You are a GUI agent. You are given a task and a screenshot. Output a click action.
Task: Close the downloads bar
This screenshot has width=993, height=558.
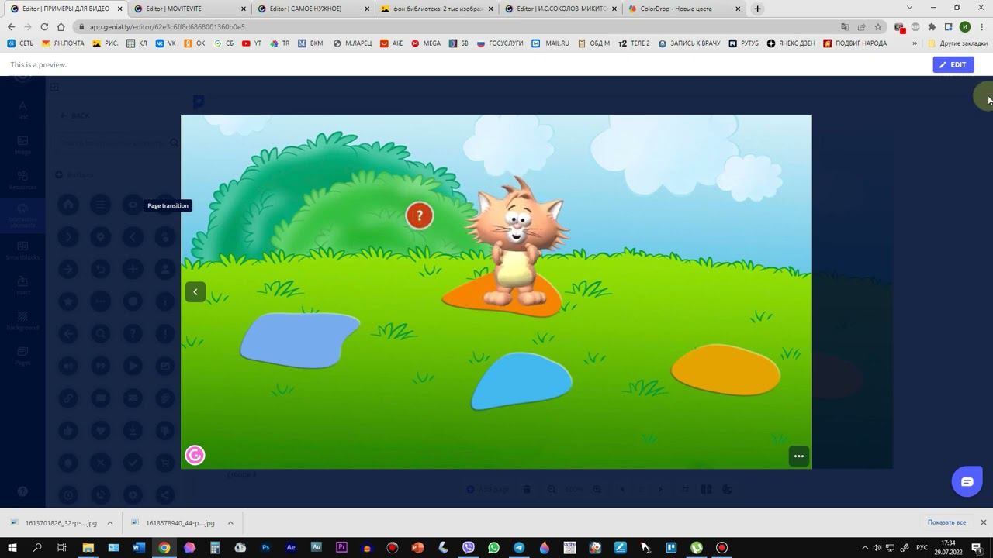tap(983, 522)
